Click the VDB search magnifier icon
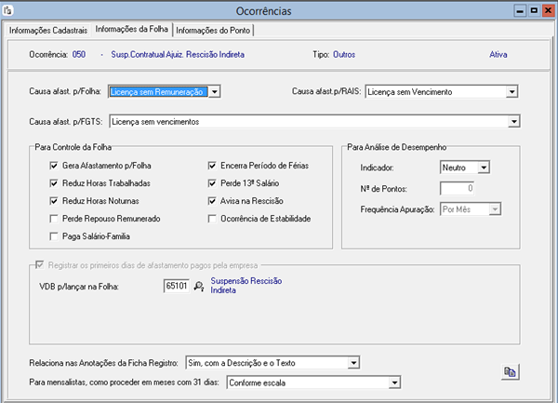558x403 pixels. click(198, 286)
